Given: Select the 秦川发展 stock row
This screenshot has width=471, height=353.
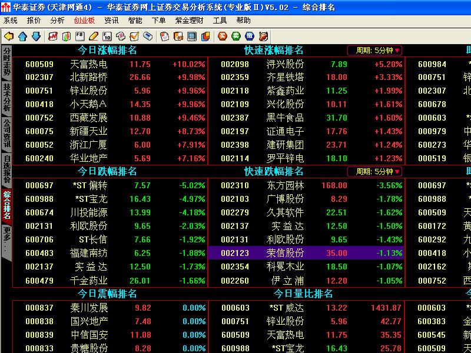Looking at the screenshot, I should click(x=111, y=308).
